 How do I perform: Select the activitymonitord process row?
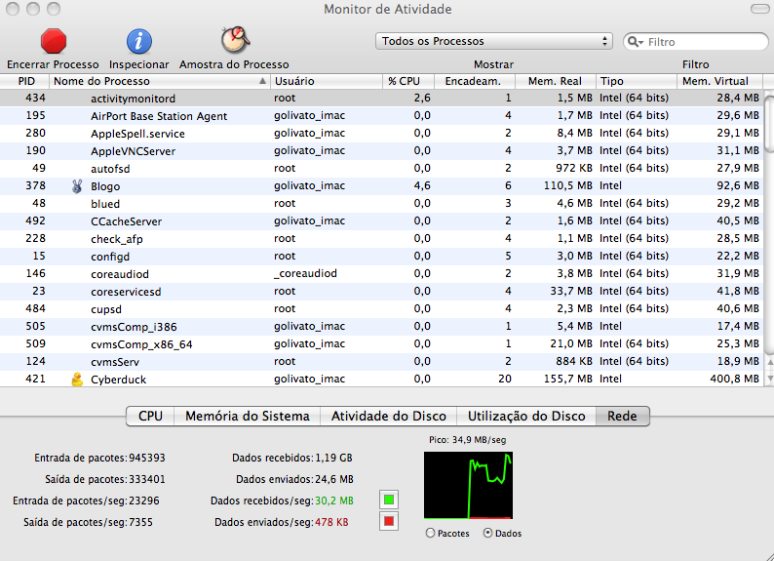(381, 98)
